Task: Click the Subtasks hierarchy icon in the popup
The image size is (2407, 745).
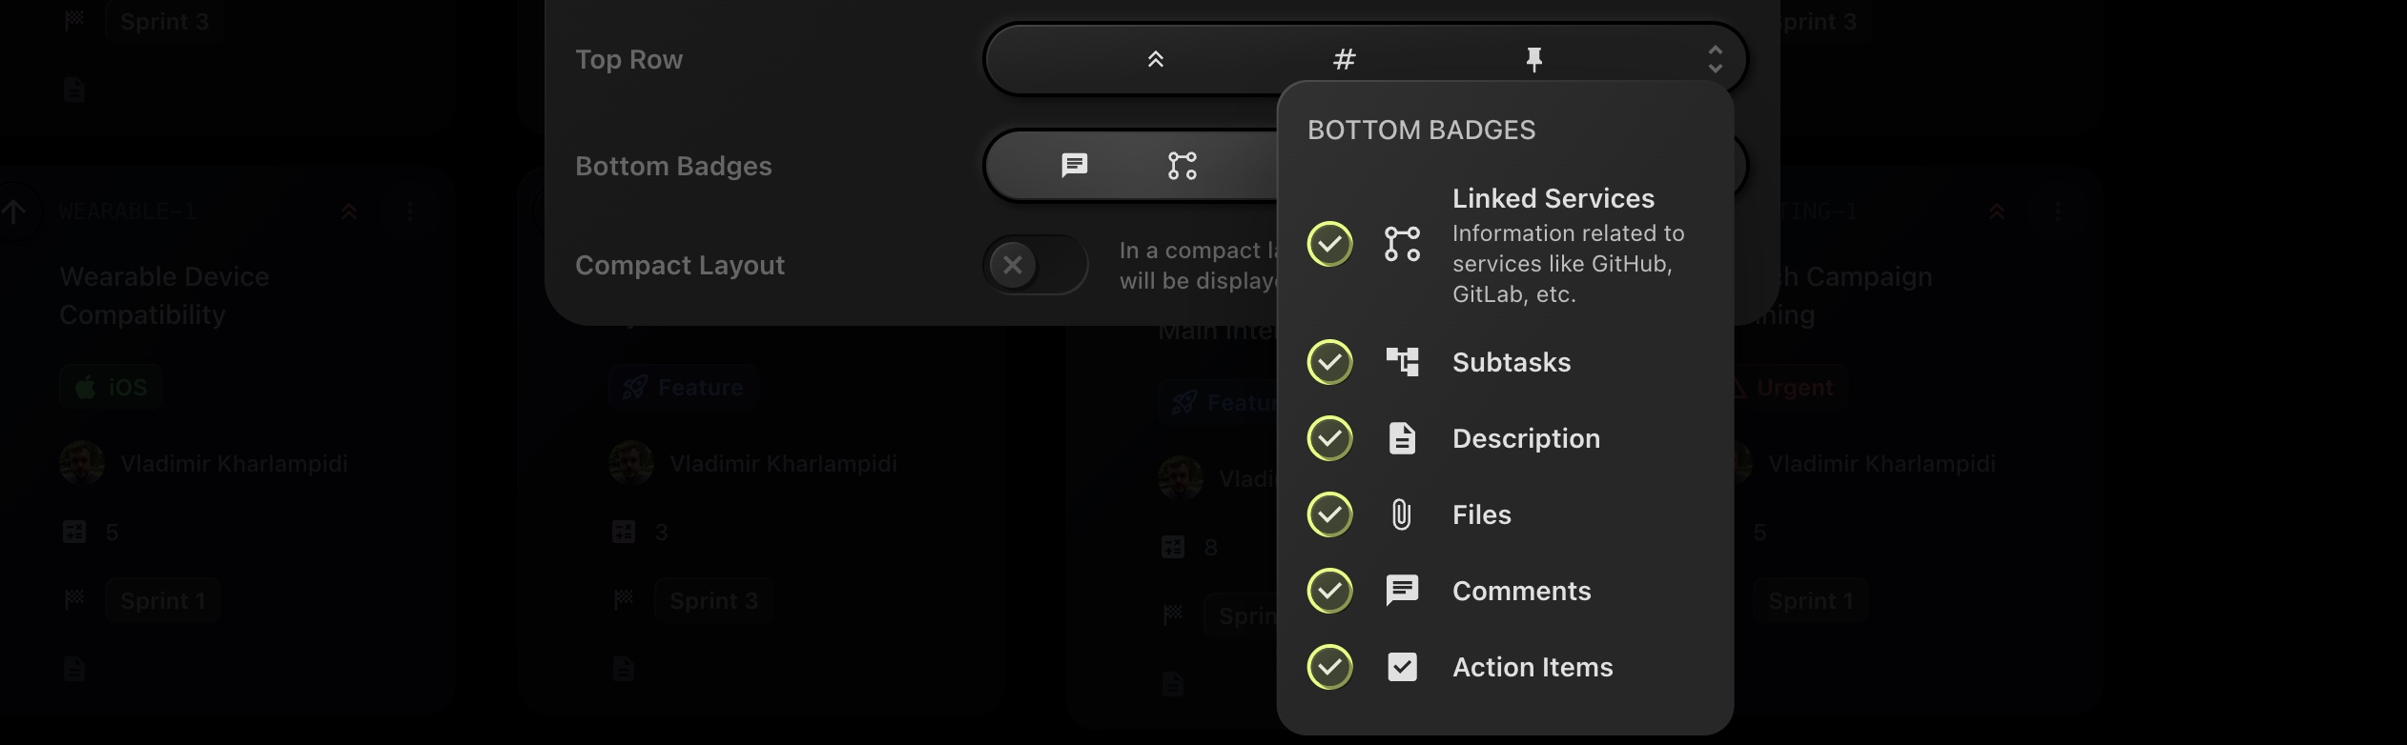Action: click(x=1402, y=362)
